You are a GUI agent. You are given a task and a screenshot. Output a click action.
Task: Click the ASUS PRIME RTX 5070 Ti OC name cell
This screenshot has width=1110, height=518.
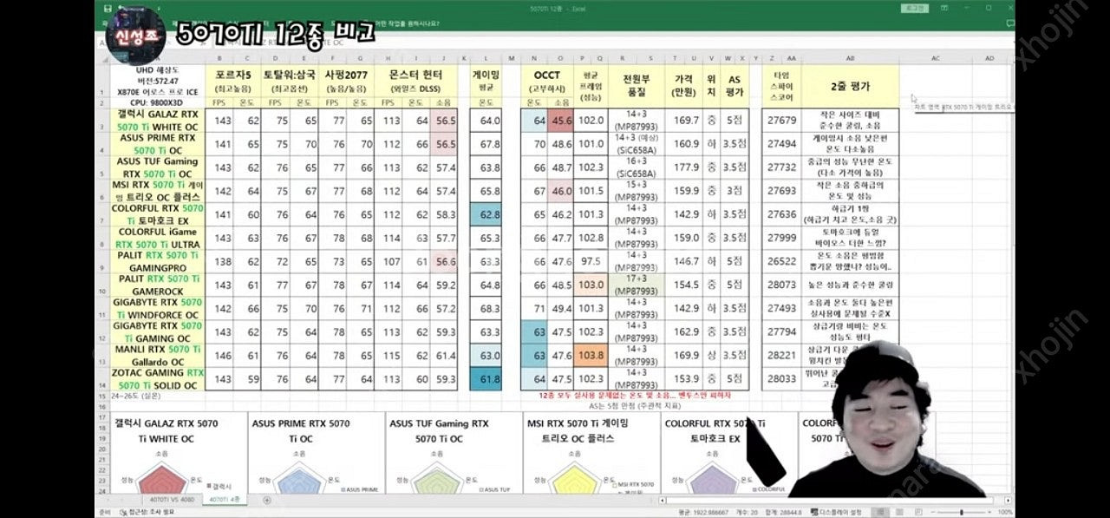pyautogui.click(x=157, y=143)
